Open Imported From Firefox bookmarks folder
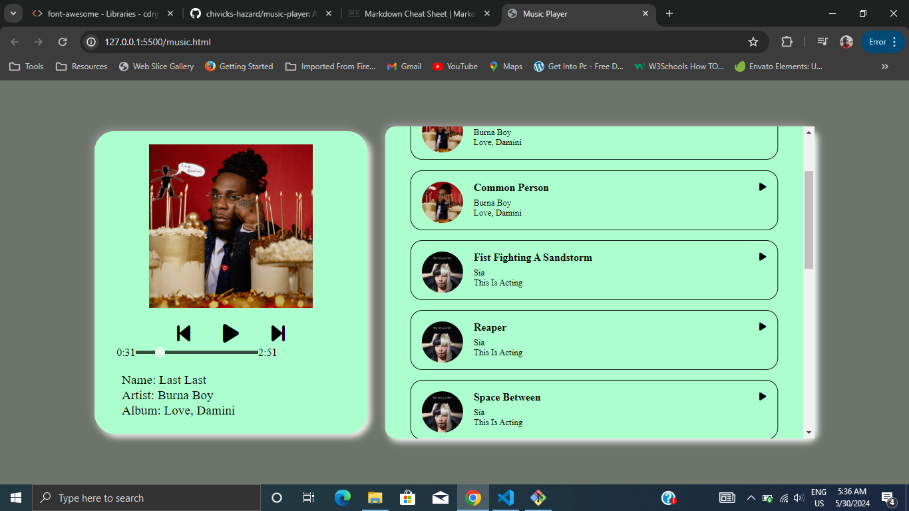Viewport: 909px width, 511px height. [x=331, y=67]
